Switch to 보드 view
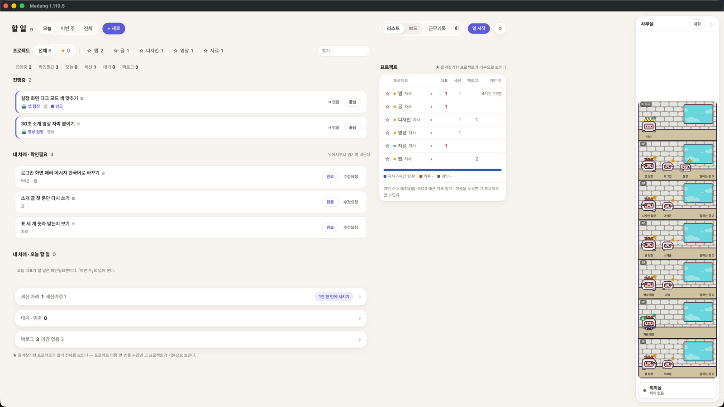724x407 pixels. click(413, 28)
